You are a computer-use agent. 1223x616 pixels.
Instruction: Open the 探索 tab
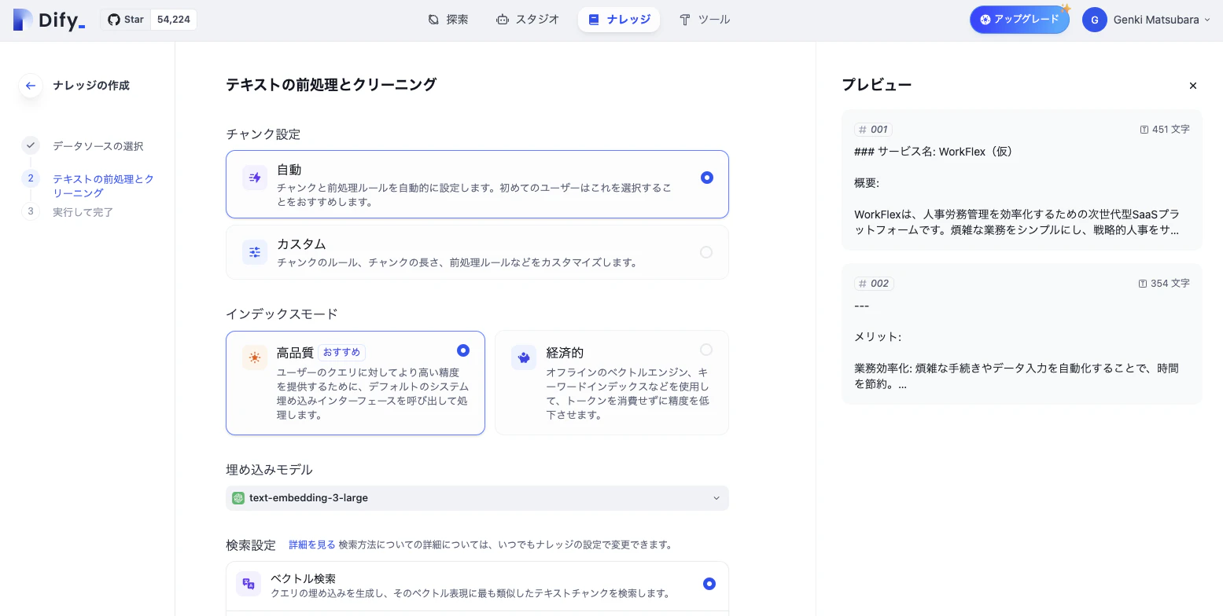click(448, 20)
